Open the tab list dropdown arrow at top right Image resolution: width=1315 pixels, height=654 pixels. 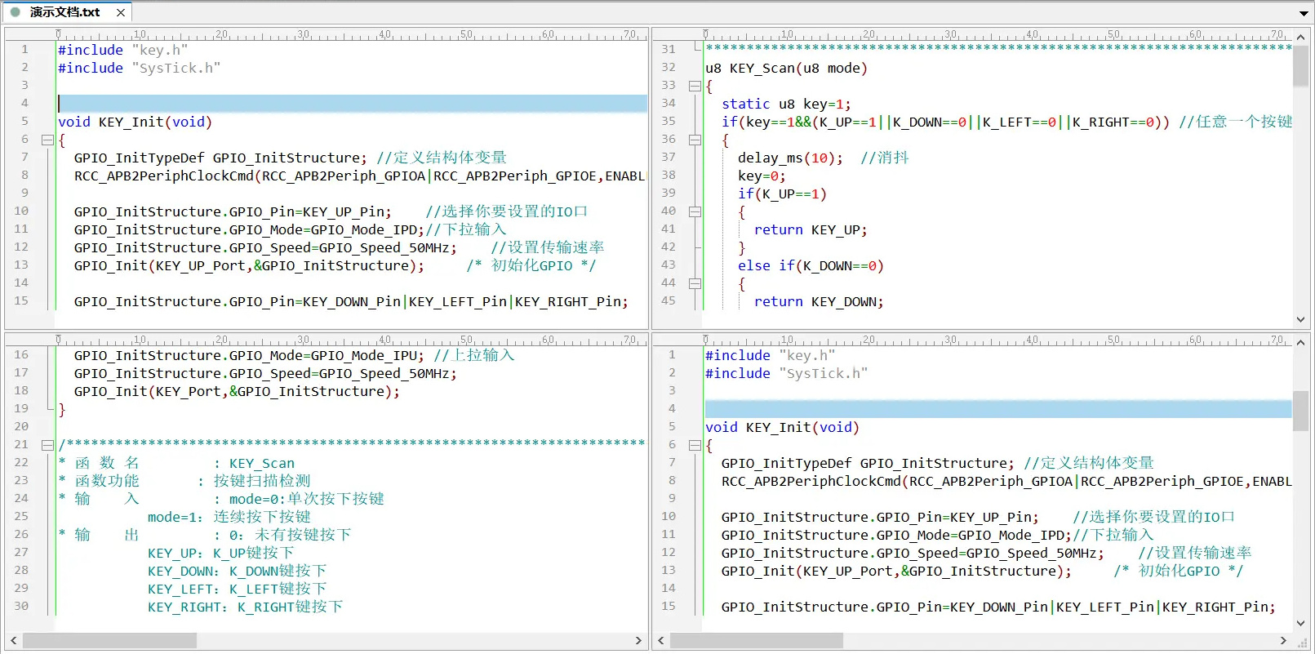[1304, 13]
